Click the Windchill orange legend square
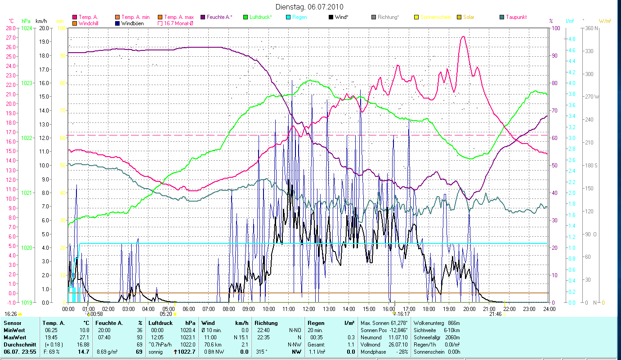The image size is (621, 360). 75,23
